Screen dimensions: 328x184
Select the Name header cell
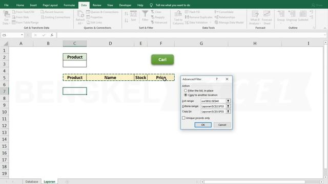110,77
